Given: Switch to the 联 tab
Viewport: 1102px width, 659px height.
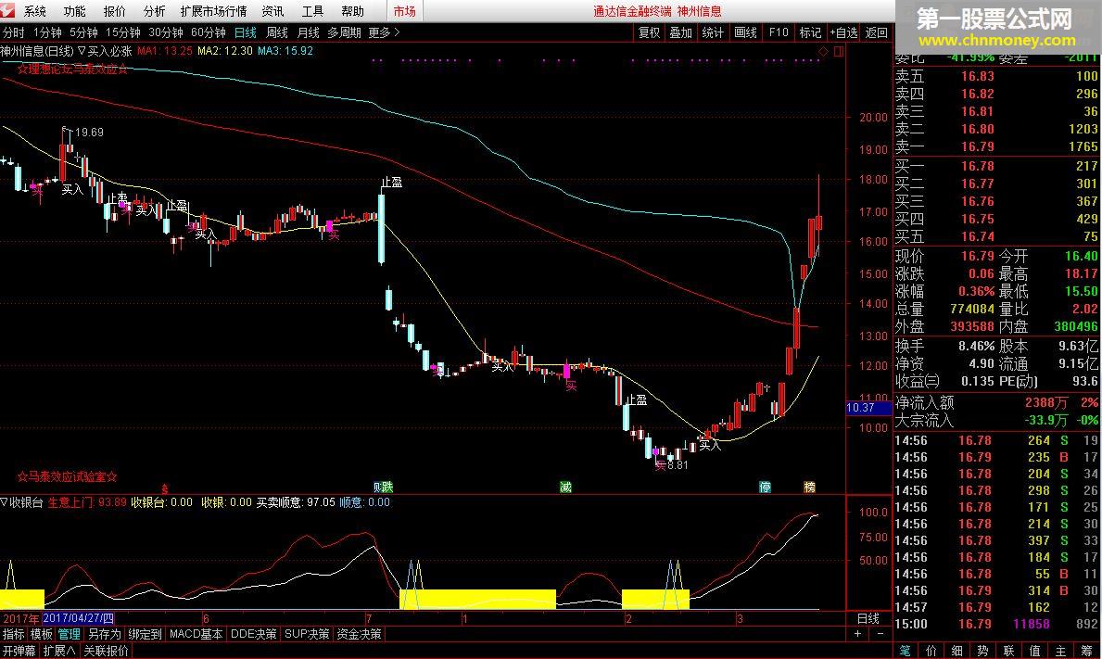Looking at the screenshot, I should click(x=1008, y=651).
